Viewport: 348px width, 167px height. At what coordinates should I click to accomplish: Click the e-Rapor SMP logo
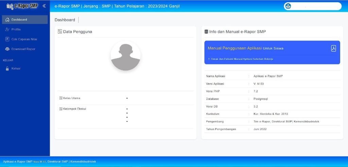(22, 6)
